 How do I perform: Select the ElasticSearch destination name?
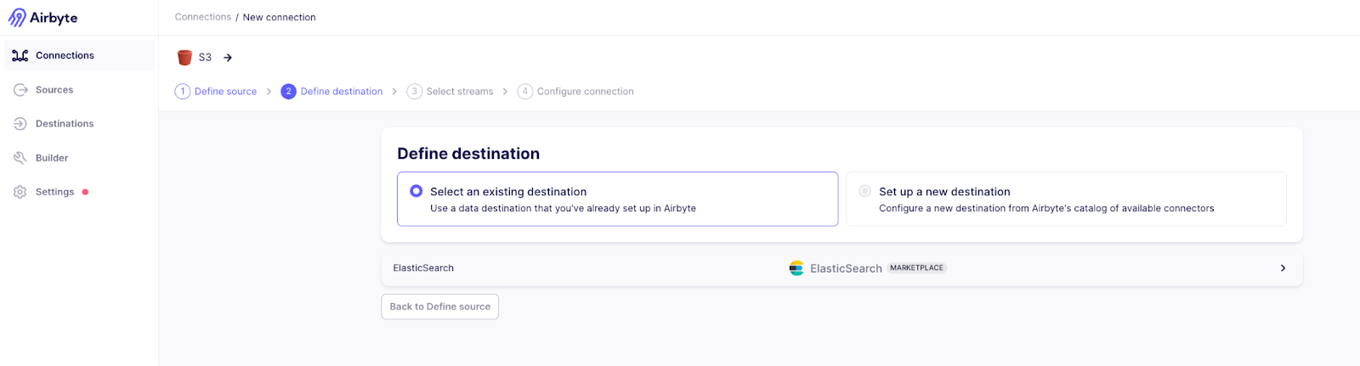click(x=423, y=268)
